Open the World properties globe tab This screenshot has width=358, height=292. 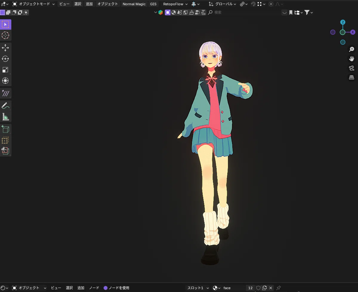185,12
